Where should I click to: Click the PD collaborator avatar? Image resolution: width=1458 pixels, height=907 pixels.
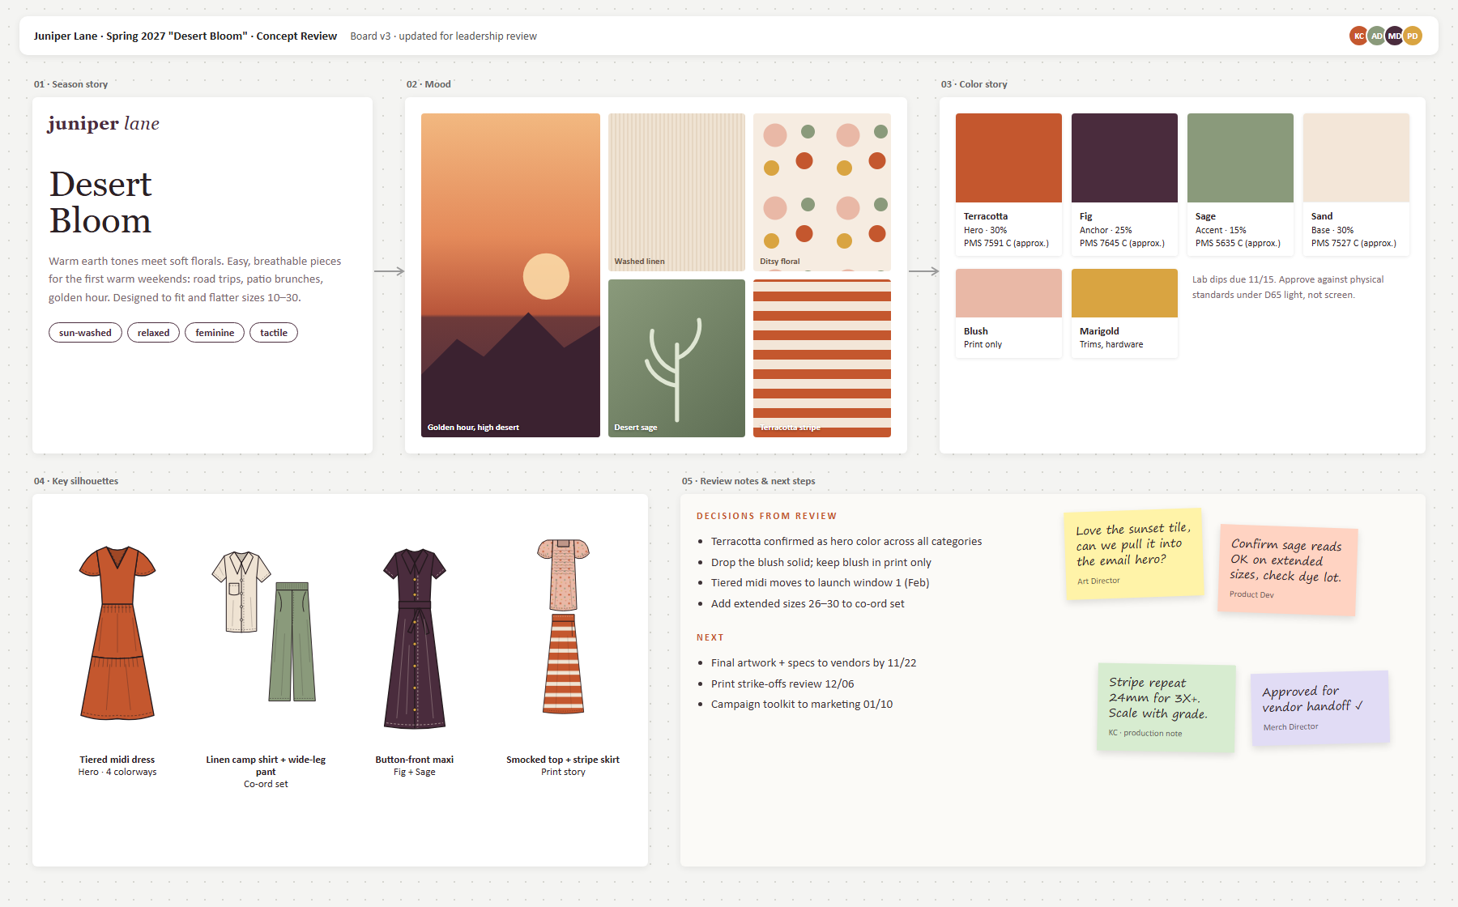(1412, 36)
